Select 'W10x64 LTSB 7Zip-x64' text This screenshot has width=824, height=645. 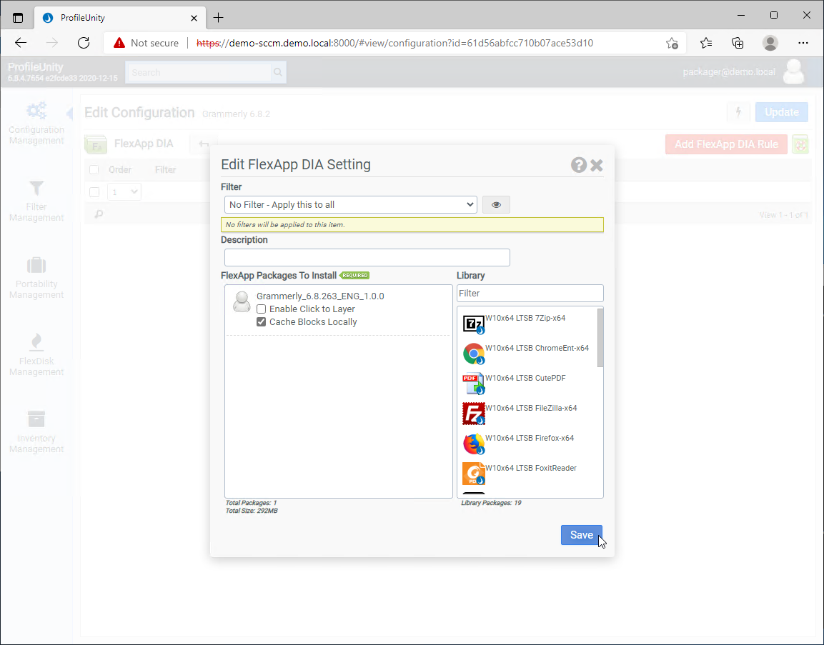coord(525,318)
